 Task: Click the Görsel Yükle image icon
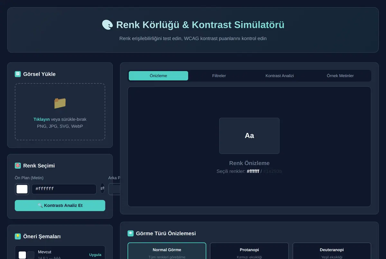click(18, 74)
